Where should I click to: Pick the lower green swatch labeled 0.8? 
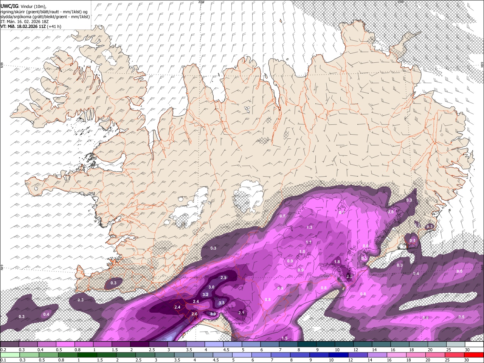coord(68,355)
